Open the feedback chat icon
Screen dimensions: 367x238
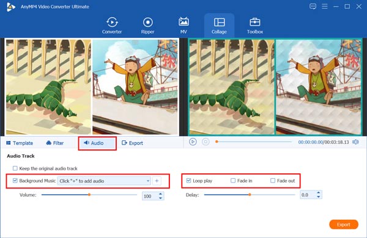(x=313, y=7)
